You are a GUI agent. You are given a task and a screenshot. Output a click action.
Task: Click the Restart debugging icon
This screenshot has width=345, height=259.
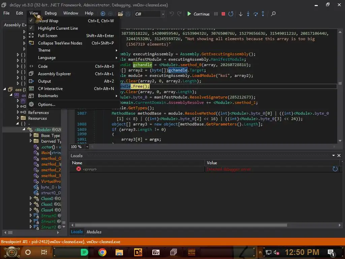coord(230,14)
